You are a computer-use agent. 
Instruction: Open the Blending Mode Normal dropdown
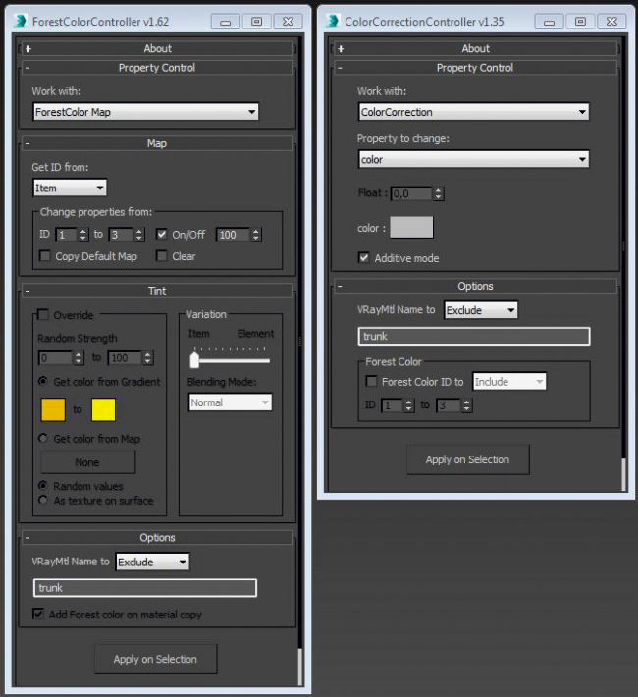pyautogui.click(x=231, y=402)
